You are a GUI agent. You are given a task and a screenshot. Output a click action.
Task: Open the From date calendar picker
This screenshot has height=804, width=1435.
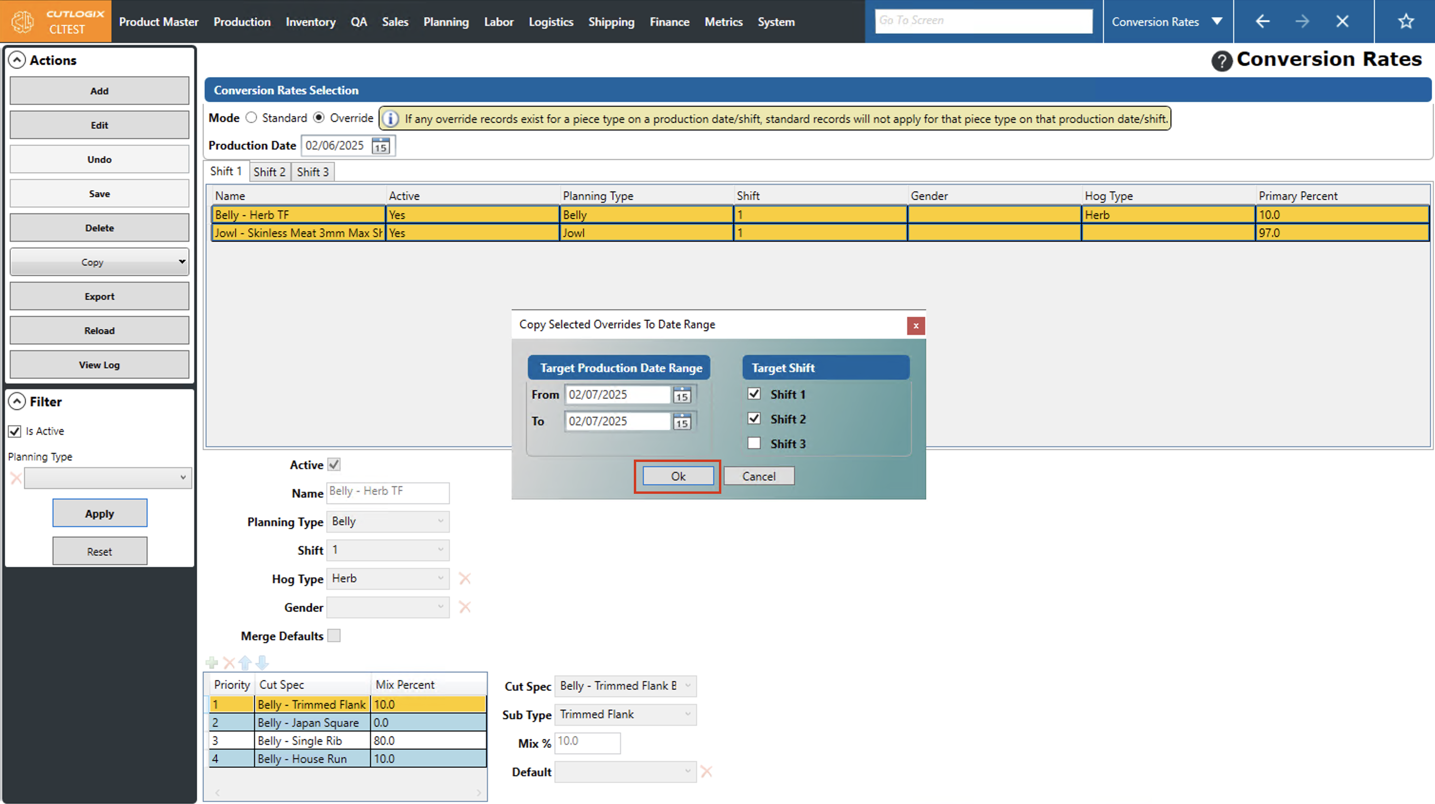click(682, 395)
